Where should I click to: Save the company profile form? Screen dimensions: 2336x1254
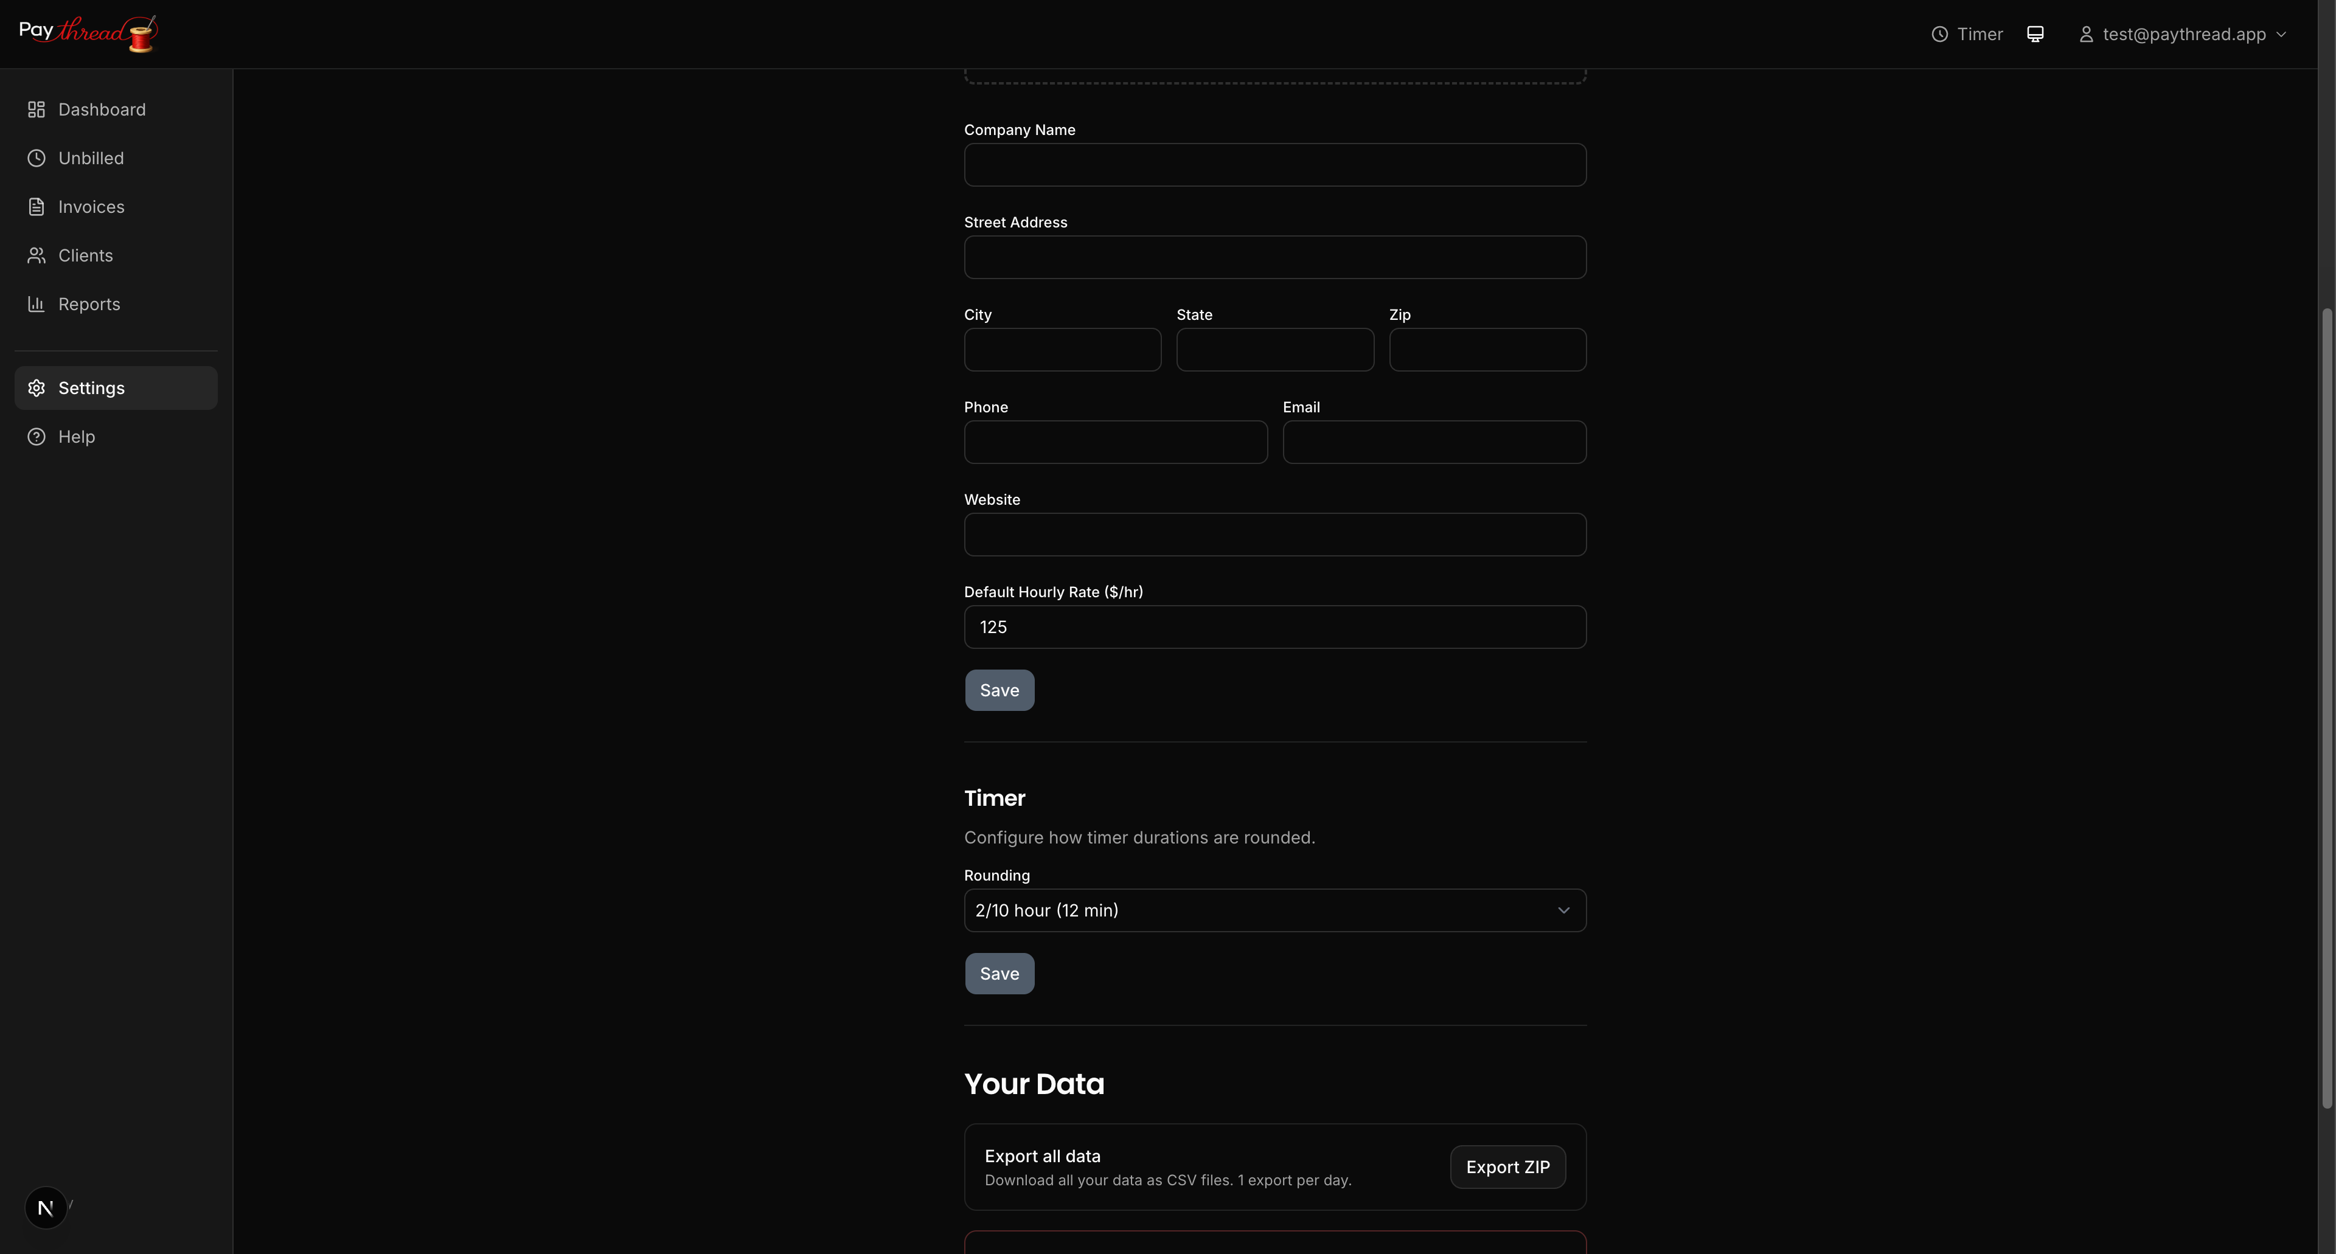pos(998,691)
